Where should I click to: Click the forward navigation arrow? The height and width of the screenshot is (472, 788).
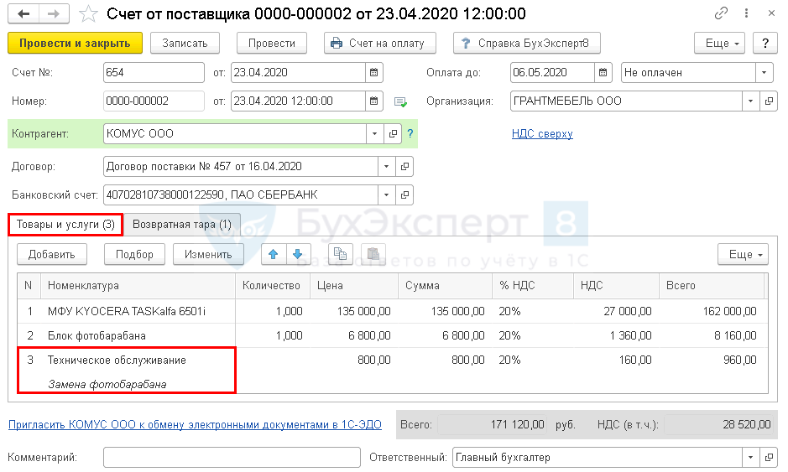coord(53,14)
